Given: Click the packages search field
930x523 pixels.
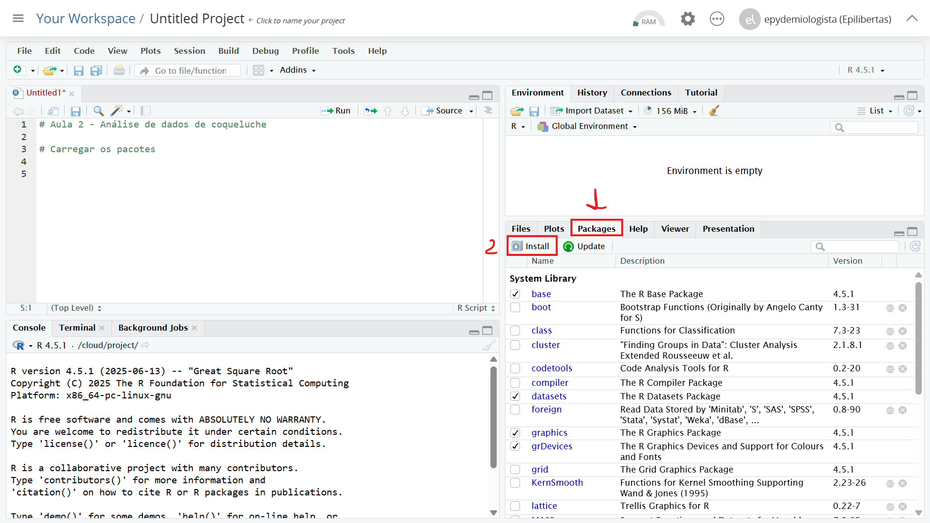Looking at the screenshot, I should tap(860, 247).
